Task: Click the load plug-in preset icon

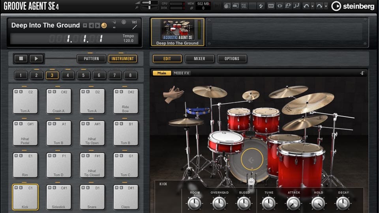Action: pyautogui.click(x=227, y=6)
